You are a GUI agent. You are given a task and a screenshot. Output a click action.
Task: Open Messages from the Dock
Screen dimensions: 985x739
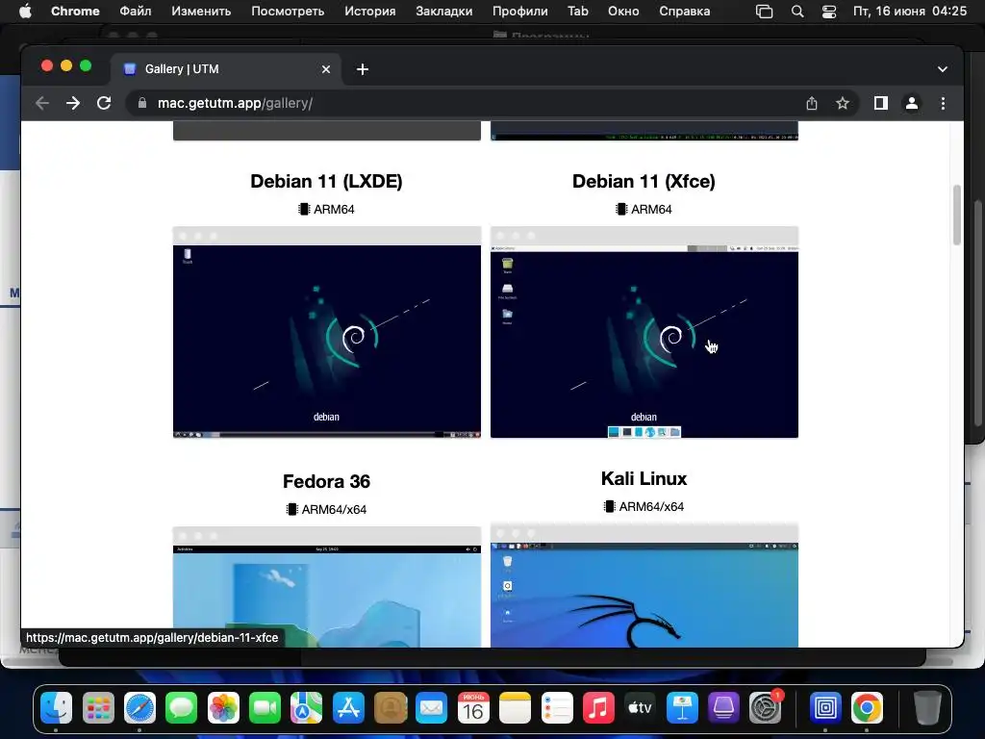[182, 709]
